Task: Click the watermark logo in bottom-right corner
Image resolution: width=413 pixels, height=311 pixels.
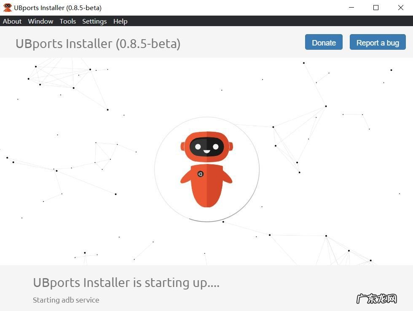Action: click(x=376, y=299)
